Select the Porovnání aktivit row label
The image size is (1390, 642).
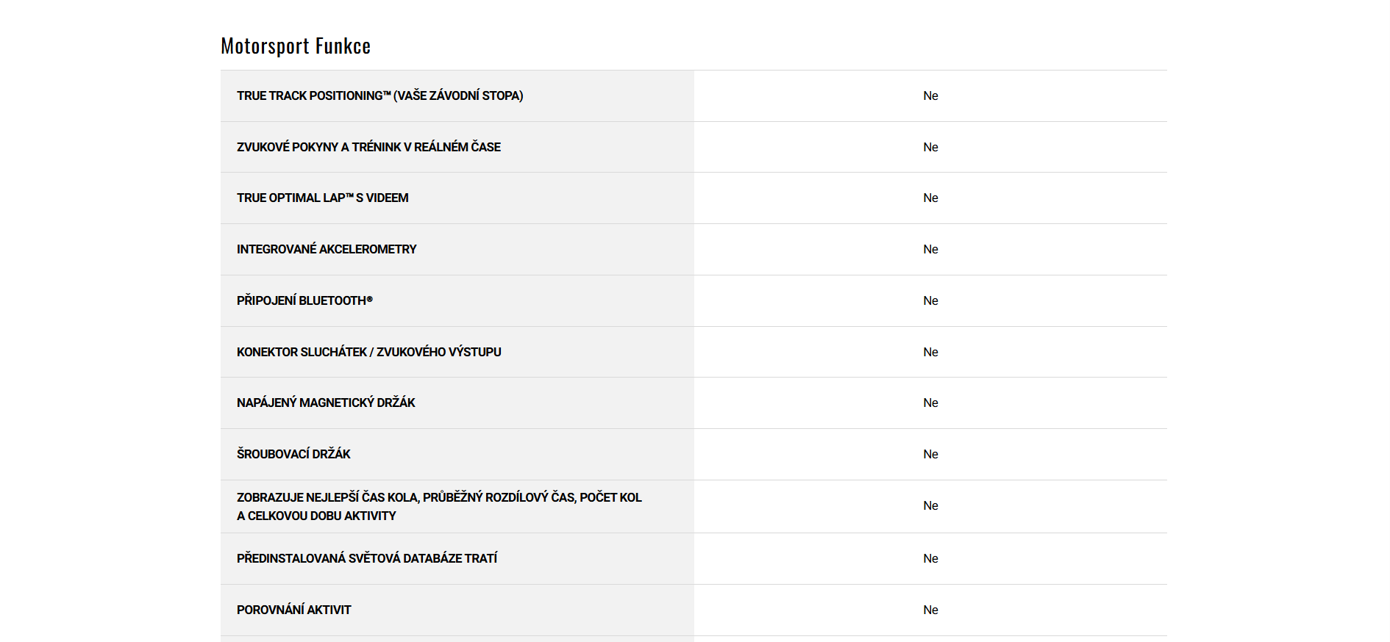pyautogui.click(x=293, y=610)
